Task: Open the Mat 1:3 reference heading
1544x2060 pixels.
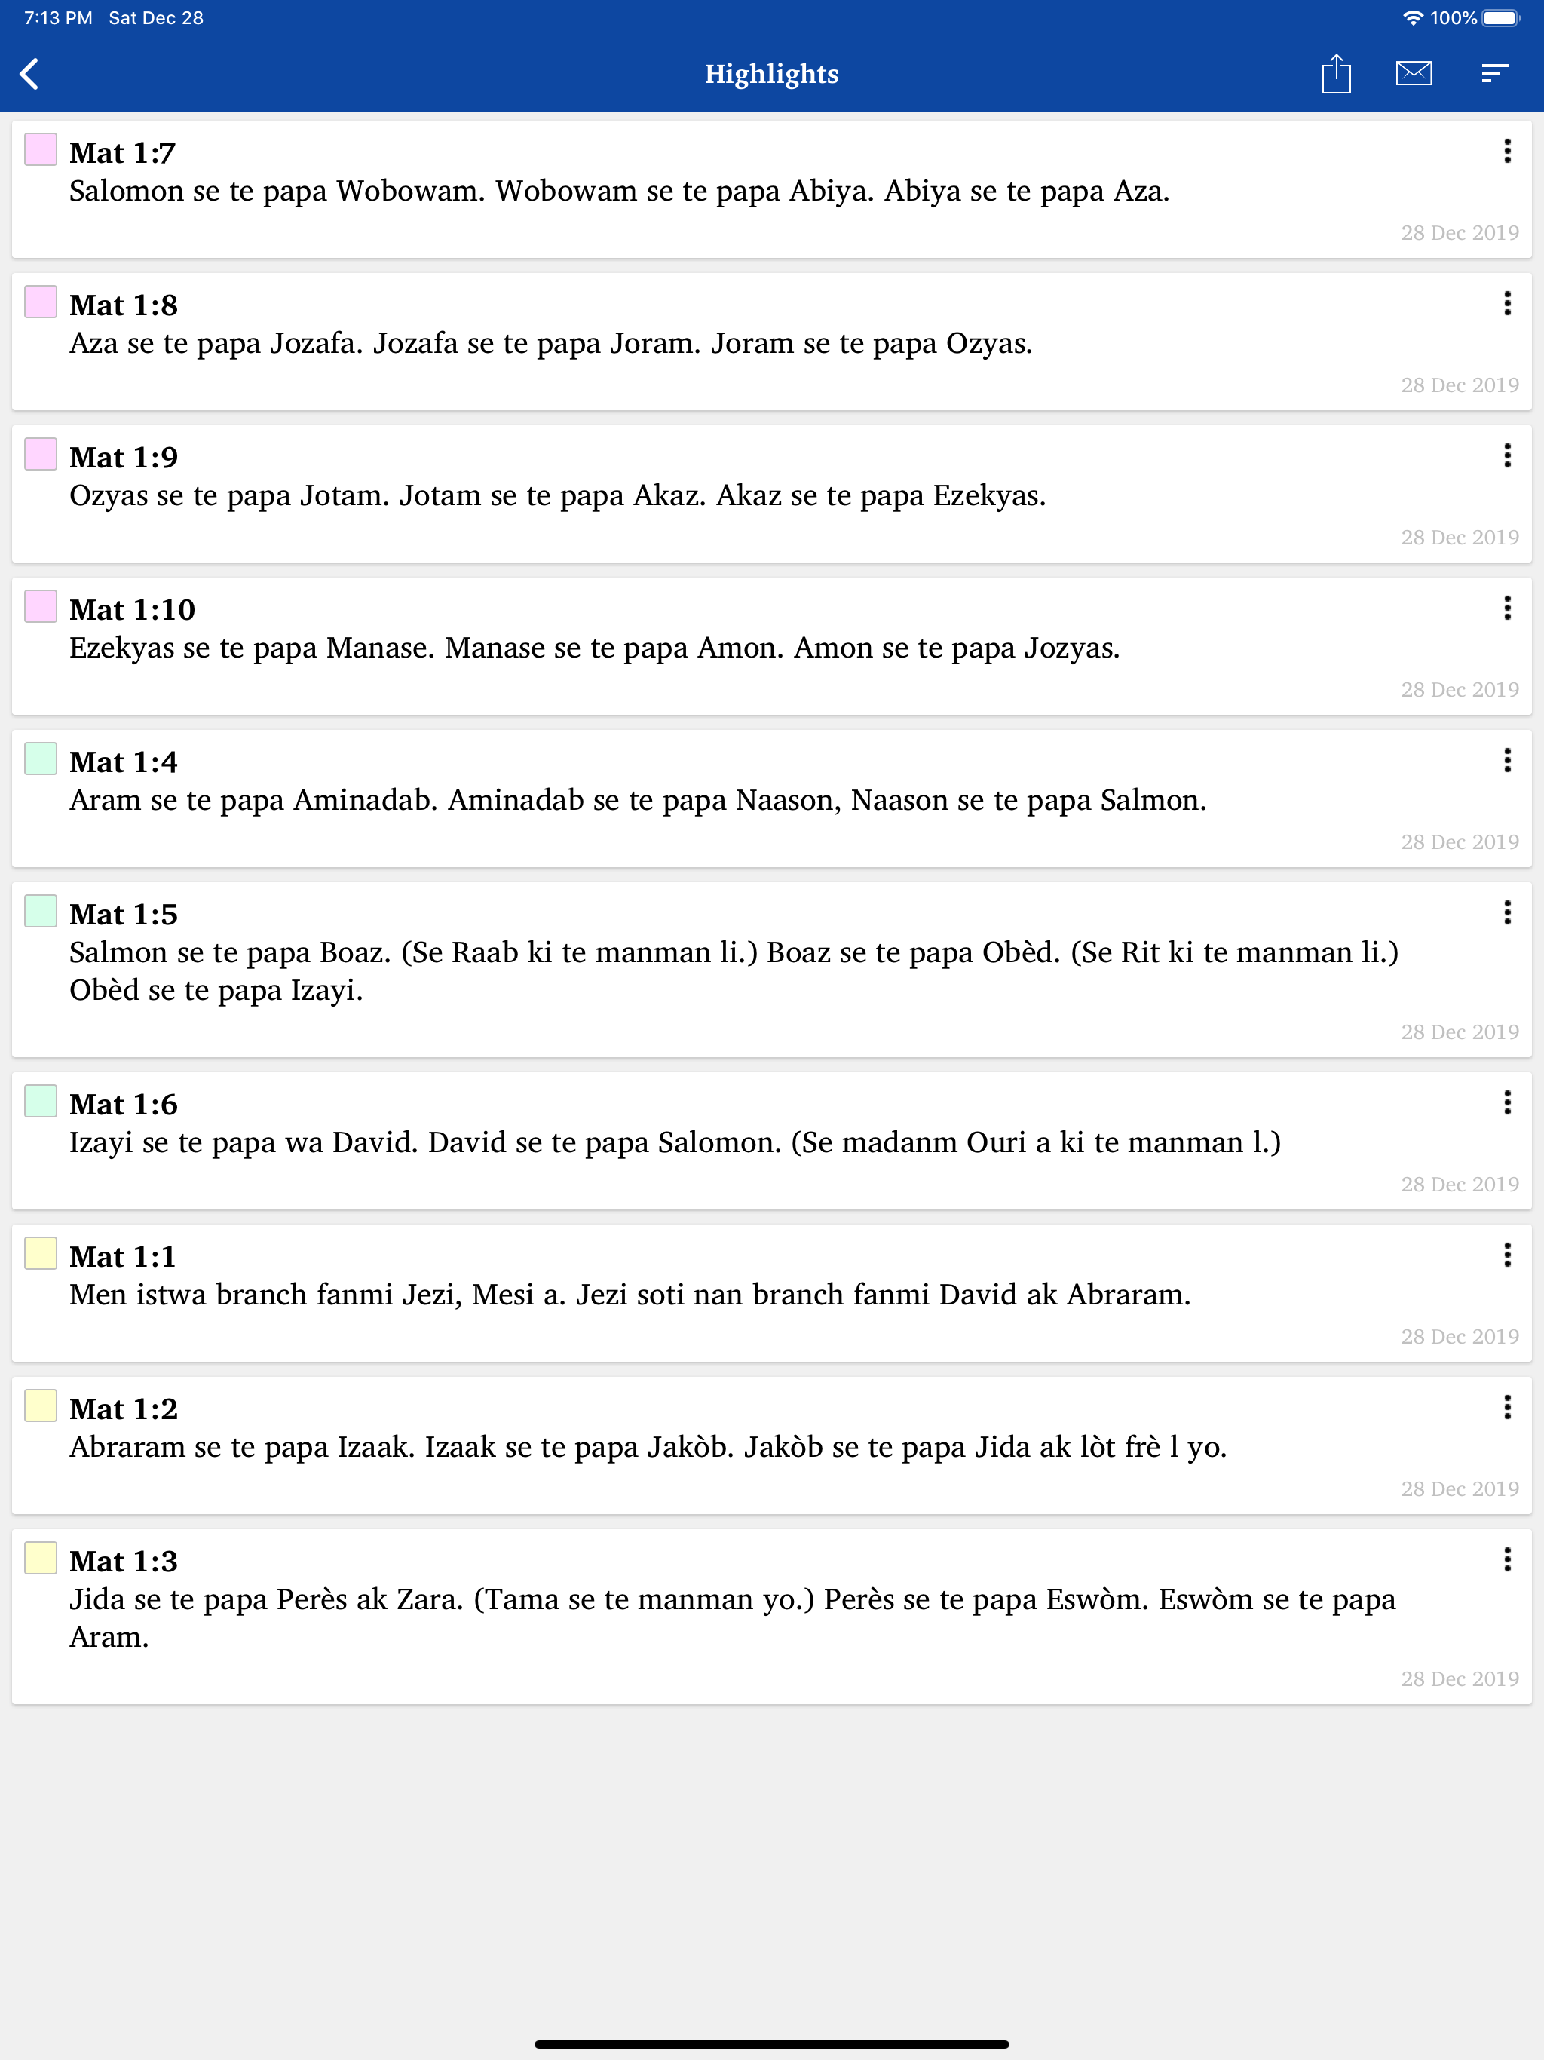Action: point(123,1562)
